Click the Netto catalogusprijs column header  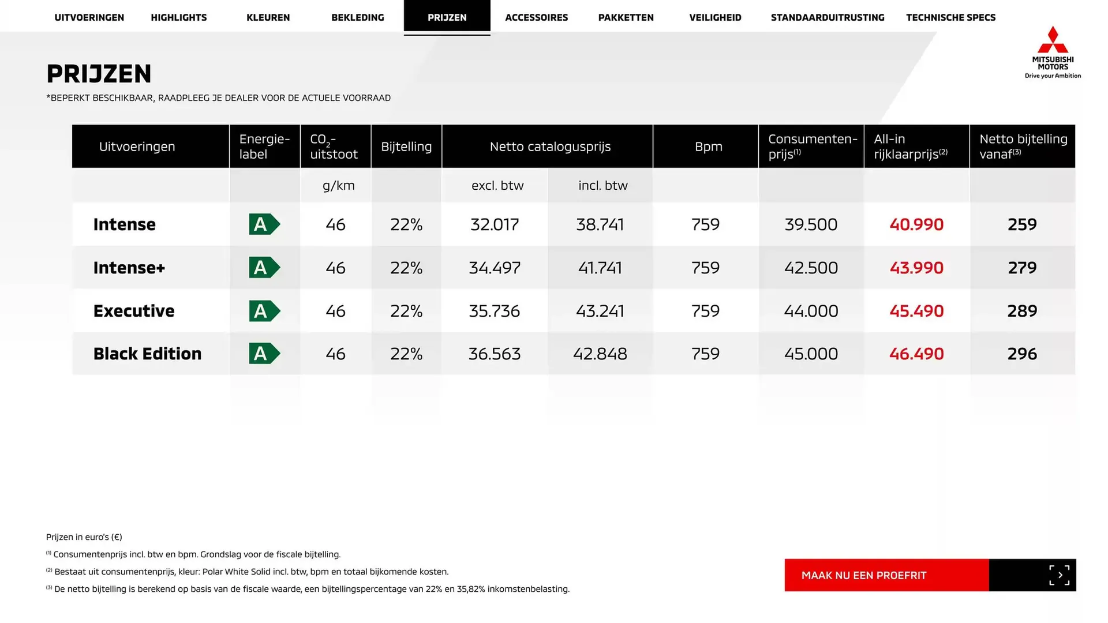pos(550,147)
